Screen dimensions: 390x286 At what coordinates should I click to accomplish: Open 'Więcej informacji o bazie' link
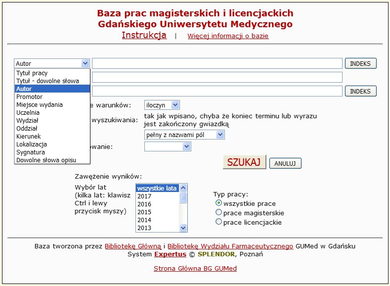coord(228,36)
